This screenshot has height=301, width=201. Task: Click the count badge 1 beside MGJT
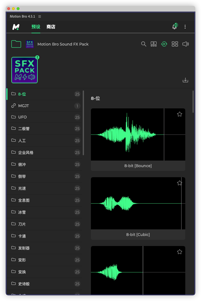pos(77,106)
